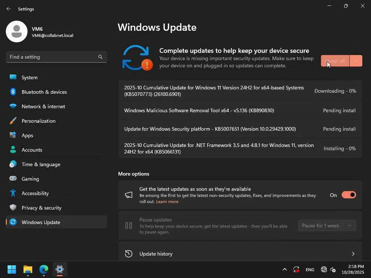Click the ENG language indicator
The image size is (371, 278).
[310, 269]
